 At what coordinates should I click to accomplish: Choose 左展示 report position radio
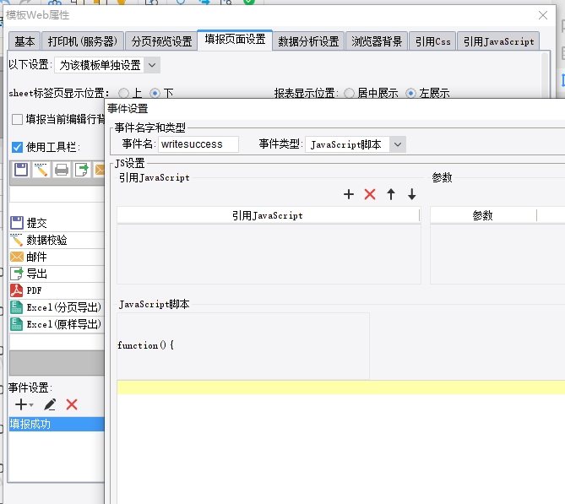coord(410,94)
